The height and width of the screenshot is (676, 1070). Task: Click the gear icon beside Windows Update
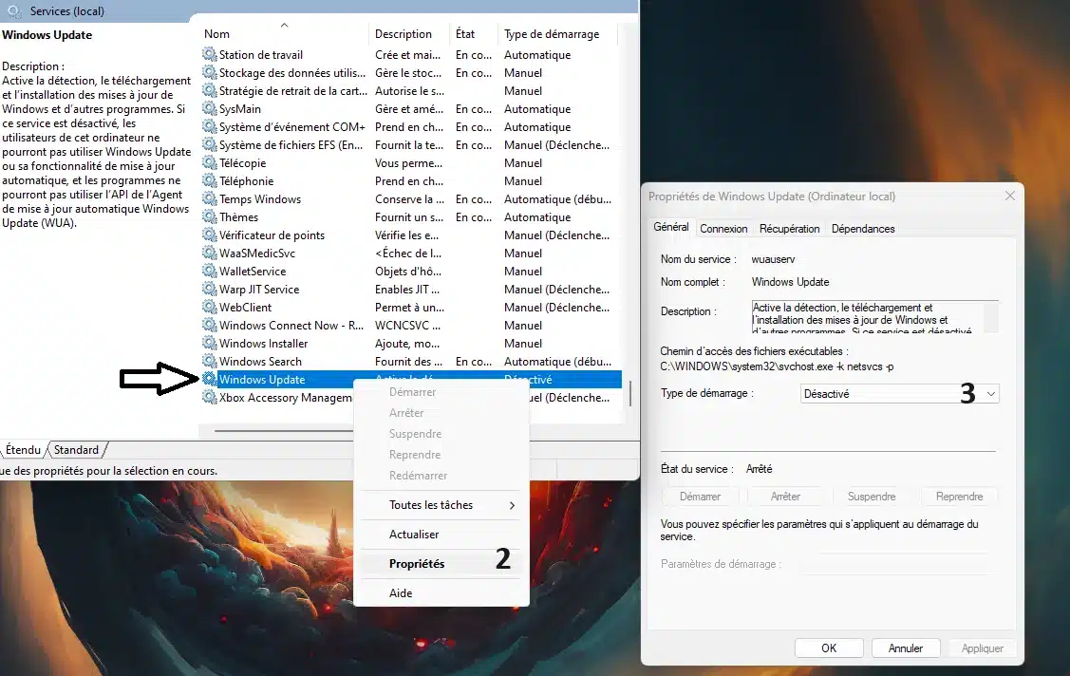(210, 379)
